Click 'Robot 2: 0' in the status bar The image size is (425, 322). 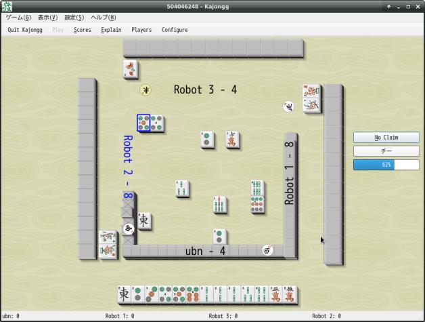327,316
